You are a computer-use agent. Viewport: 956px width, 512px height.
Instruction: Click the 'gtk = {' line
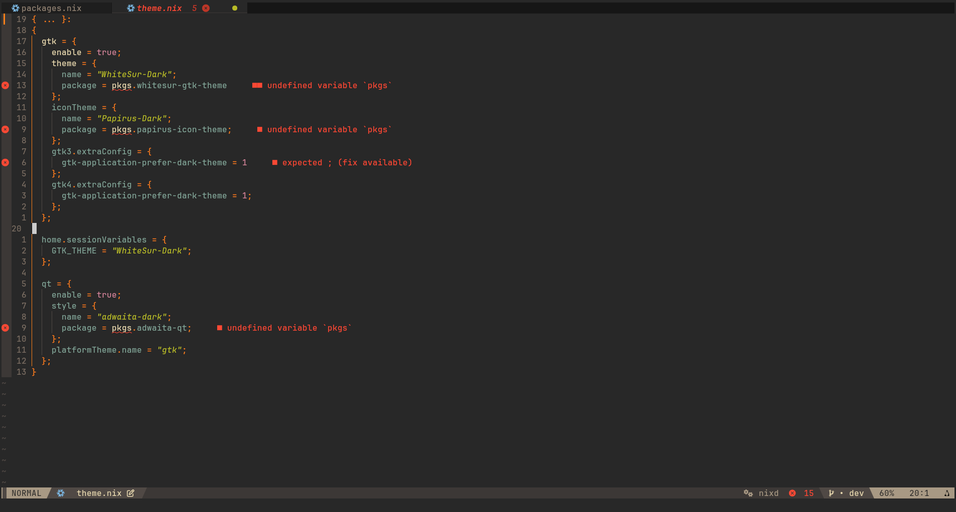pyautogui.click(x=59, y=41)
